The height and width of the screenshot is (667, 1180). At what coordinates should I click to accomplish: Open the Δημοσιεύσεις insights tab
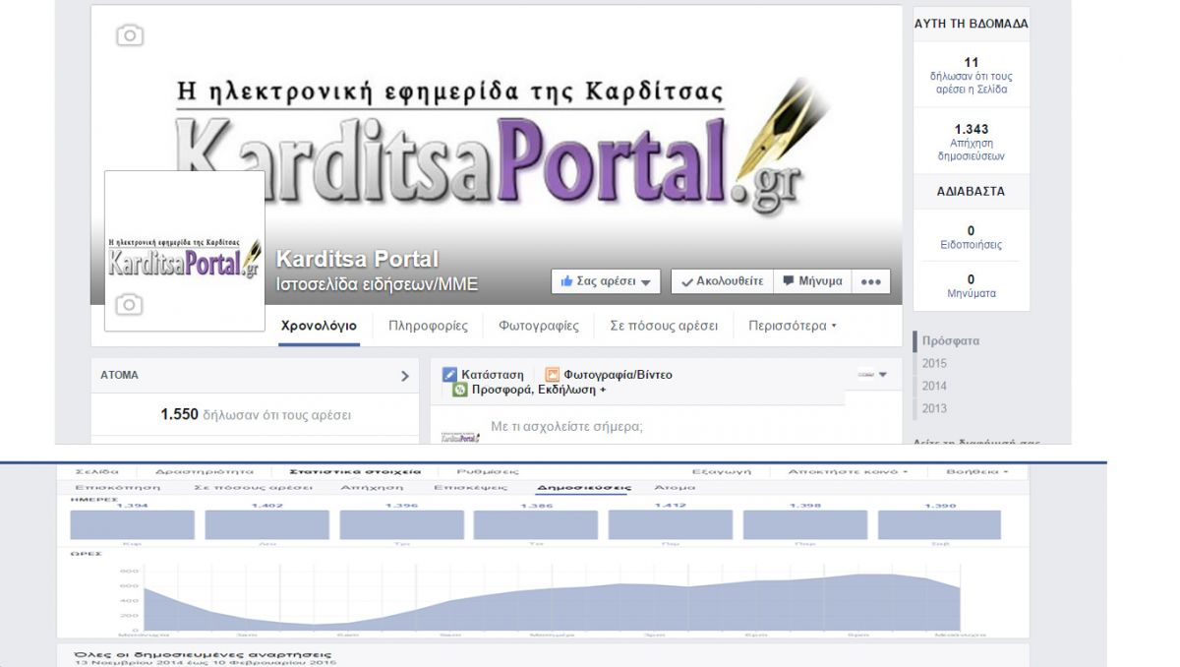(x=583, y=487)
